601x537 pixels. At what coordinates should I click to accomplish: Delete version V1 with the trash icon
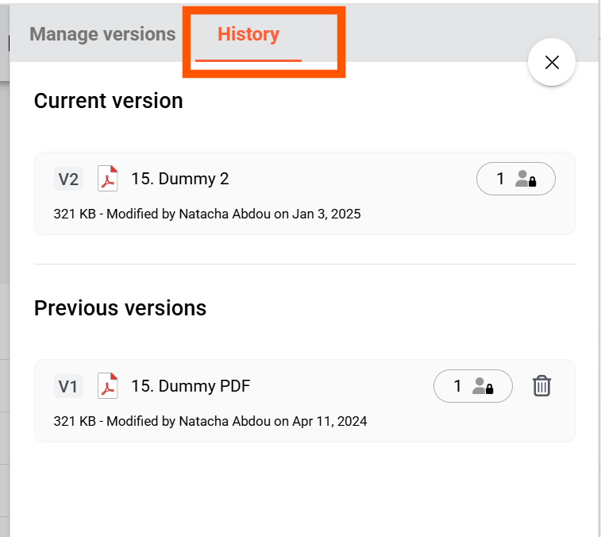(541, 386)
